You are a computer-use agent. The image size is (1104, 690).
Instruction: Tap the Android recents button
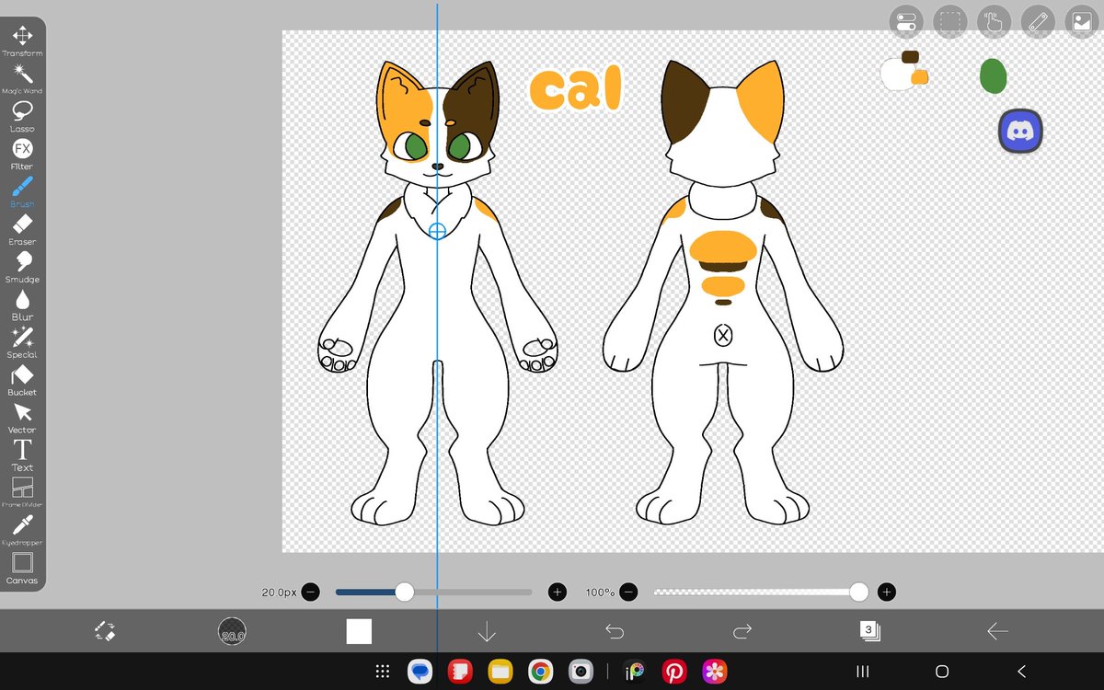click(x=862, y=672)
